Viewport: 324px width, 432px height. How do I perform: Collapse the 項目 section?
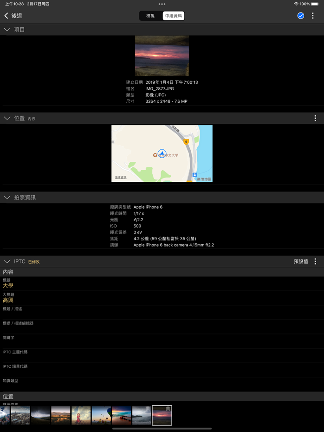[7, 30]
